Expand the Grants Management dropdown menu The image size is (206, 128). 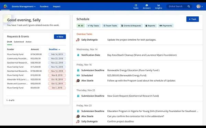pos(24,6)
